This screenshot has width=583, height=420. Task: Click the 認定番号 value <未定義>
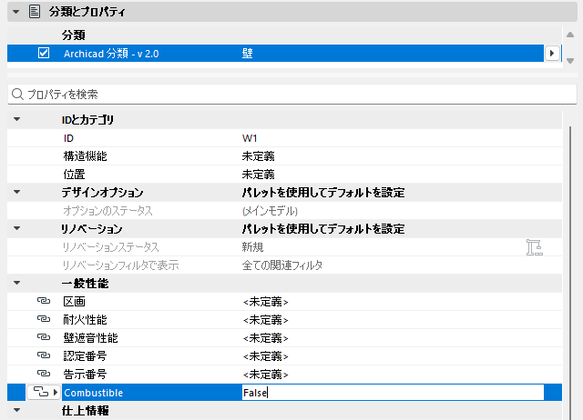pos(265,356)
